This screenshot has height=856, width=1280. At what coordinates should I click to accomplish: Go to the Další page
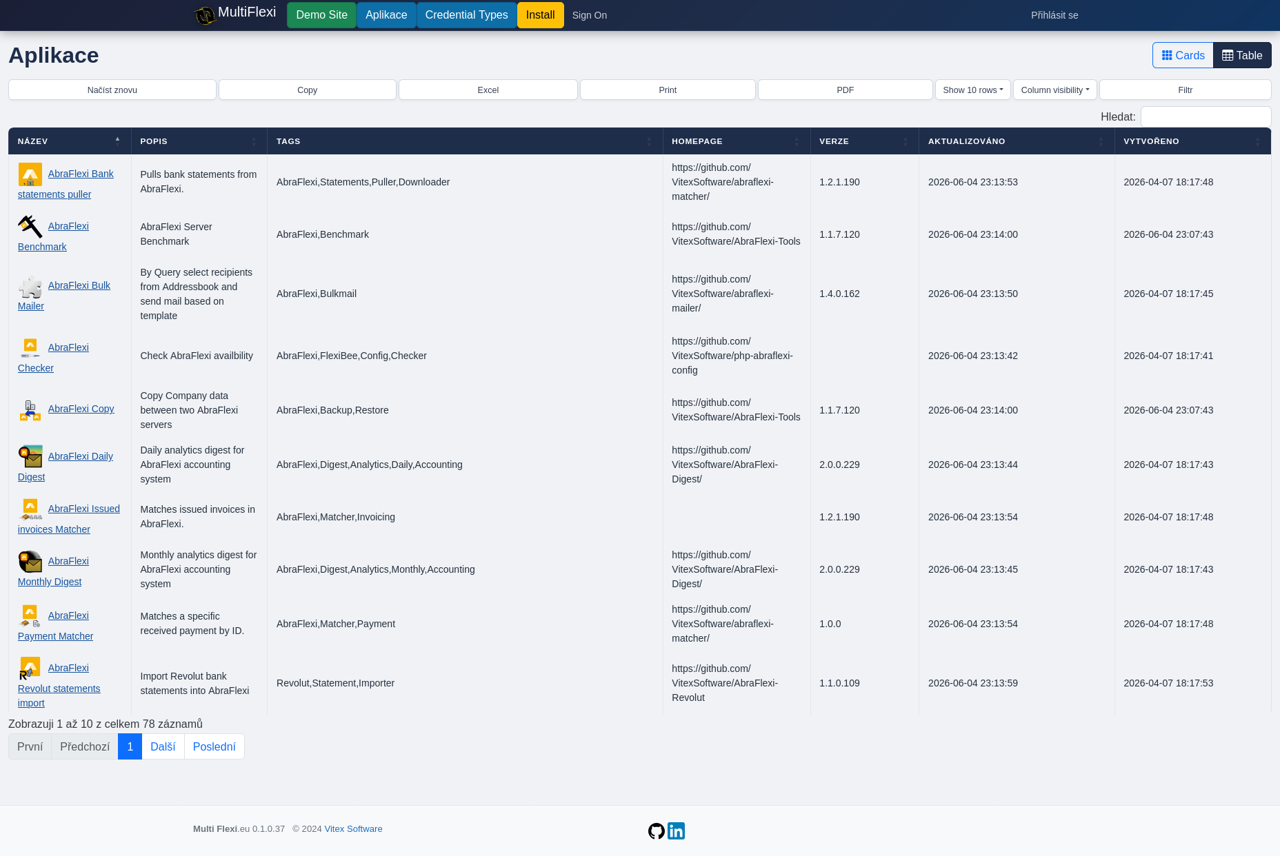(163, 746)
